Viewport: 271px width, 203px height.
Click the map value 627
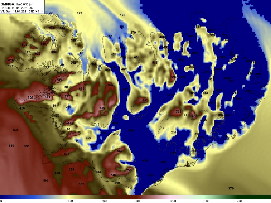[38, 54]
